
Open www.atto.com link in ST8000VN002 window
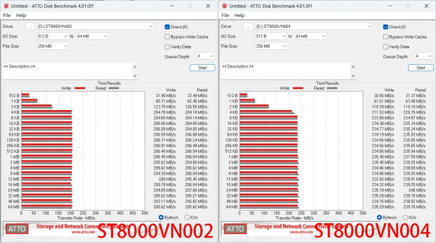pos(83,232)
